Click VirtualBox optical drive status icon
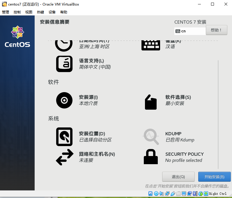232x198 pixels. point(156,193)
